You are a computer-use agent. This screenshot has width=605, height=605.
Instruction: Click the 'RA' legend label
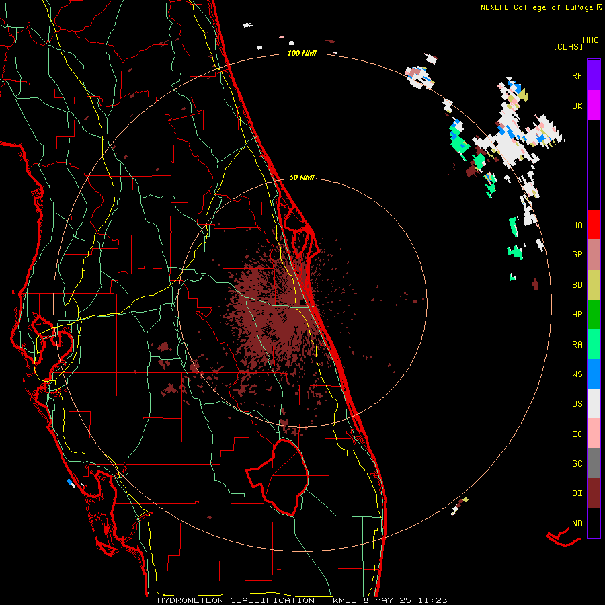pos(577,345)
